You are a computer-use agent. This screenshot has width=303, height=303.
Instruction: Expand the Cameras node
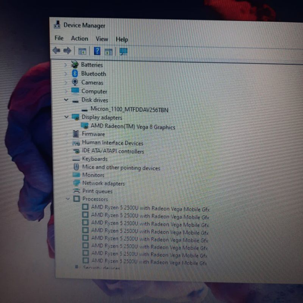tap(66, 83)
